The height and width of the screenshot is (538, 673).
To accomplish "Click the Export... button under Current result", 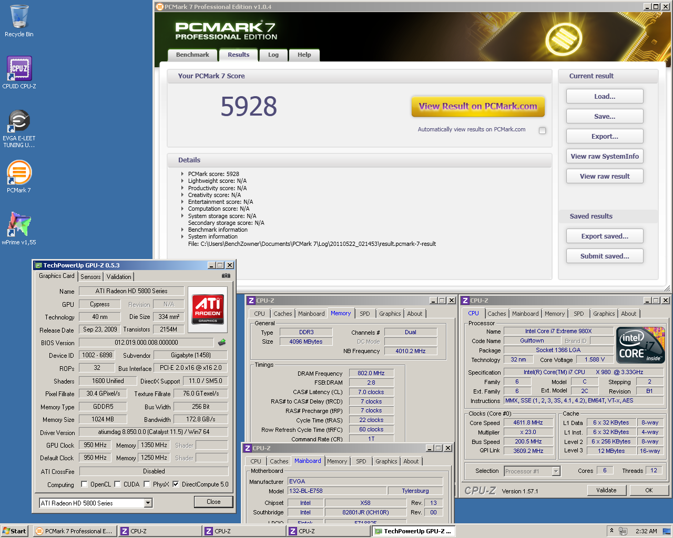I will tap(605, 136).
